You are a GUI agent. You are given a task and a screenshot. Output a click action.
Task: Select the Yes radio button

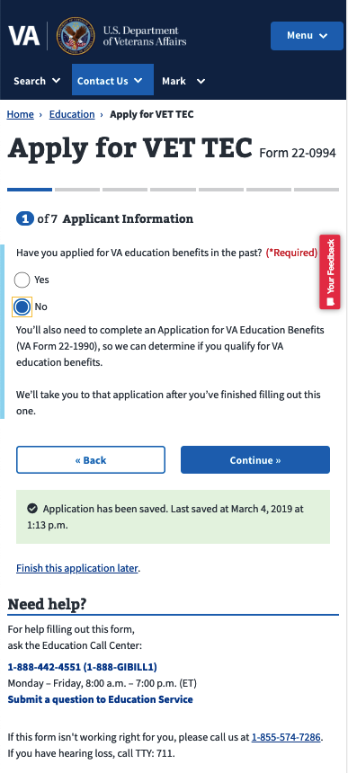pyautogui.click(x=22, y=280)
